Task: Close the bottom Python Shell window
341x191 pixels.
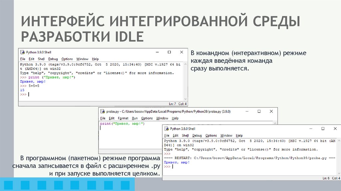Action: point(335,129)
